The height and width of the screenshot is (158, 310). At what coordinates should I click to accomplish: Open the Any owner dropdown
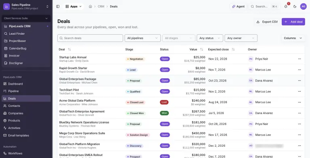pos(241,38)
